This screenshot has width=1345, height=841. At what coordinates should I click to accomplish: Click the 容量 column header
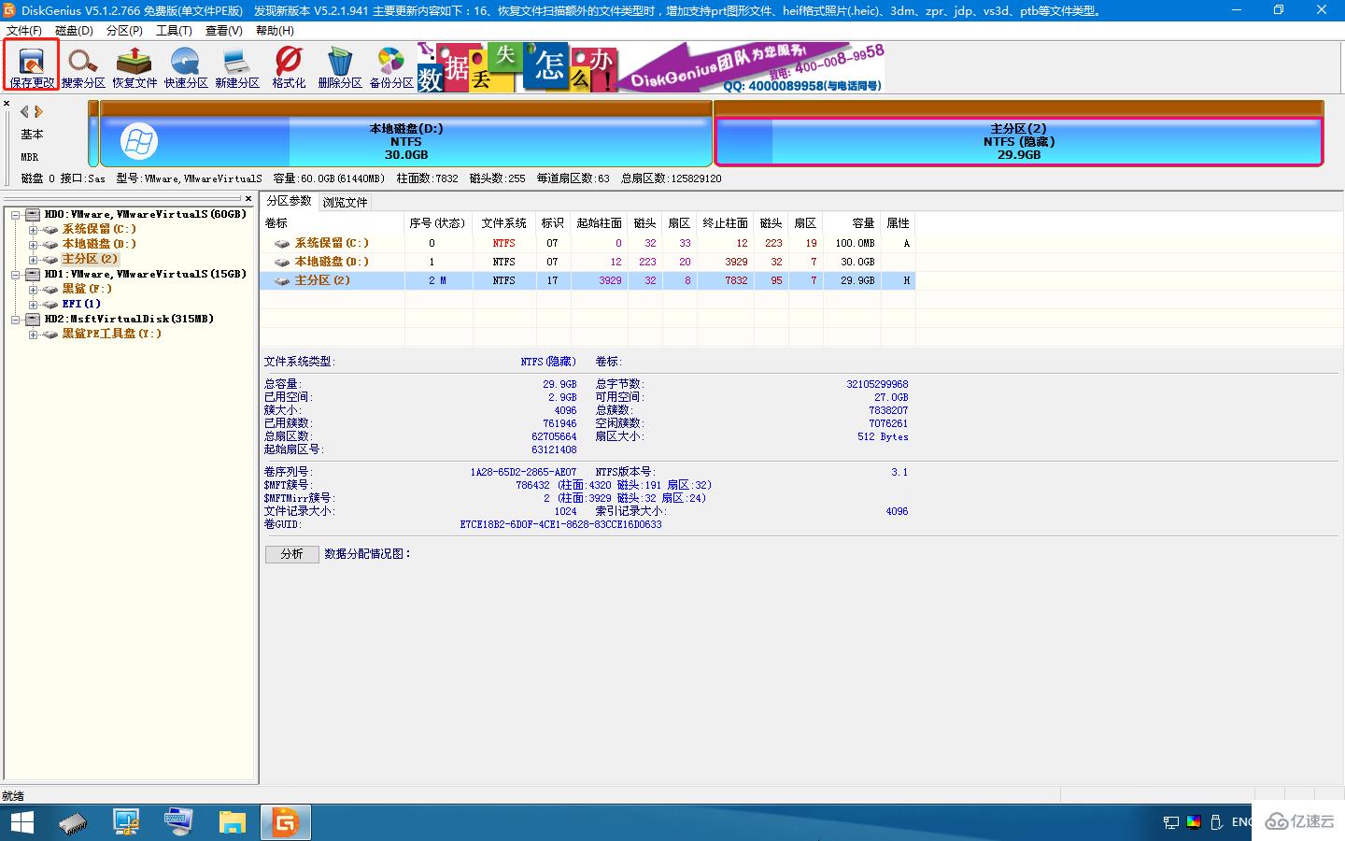(x=853, y=223)
